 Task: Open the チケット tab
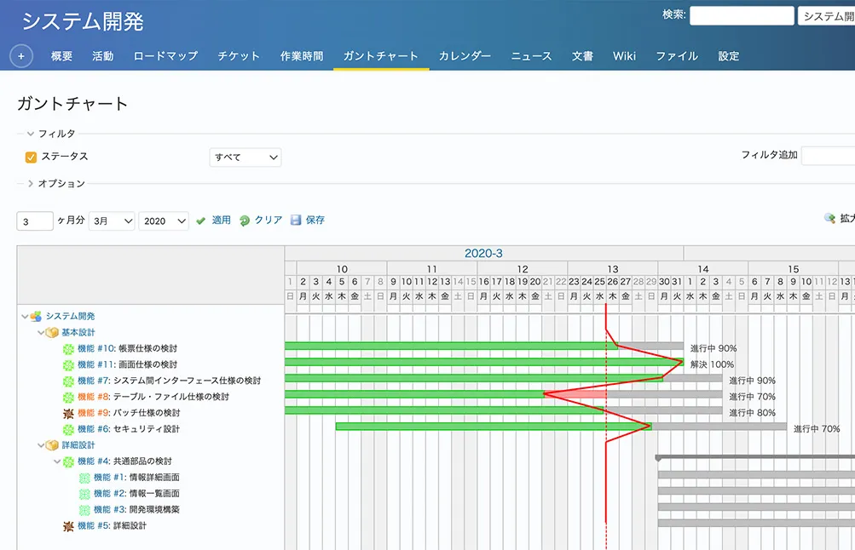[x=239, y=56]
